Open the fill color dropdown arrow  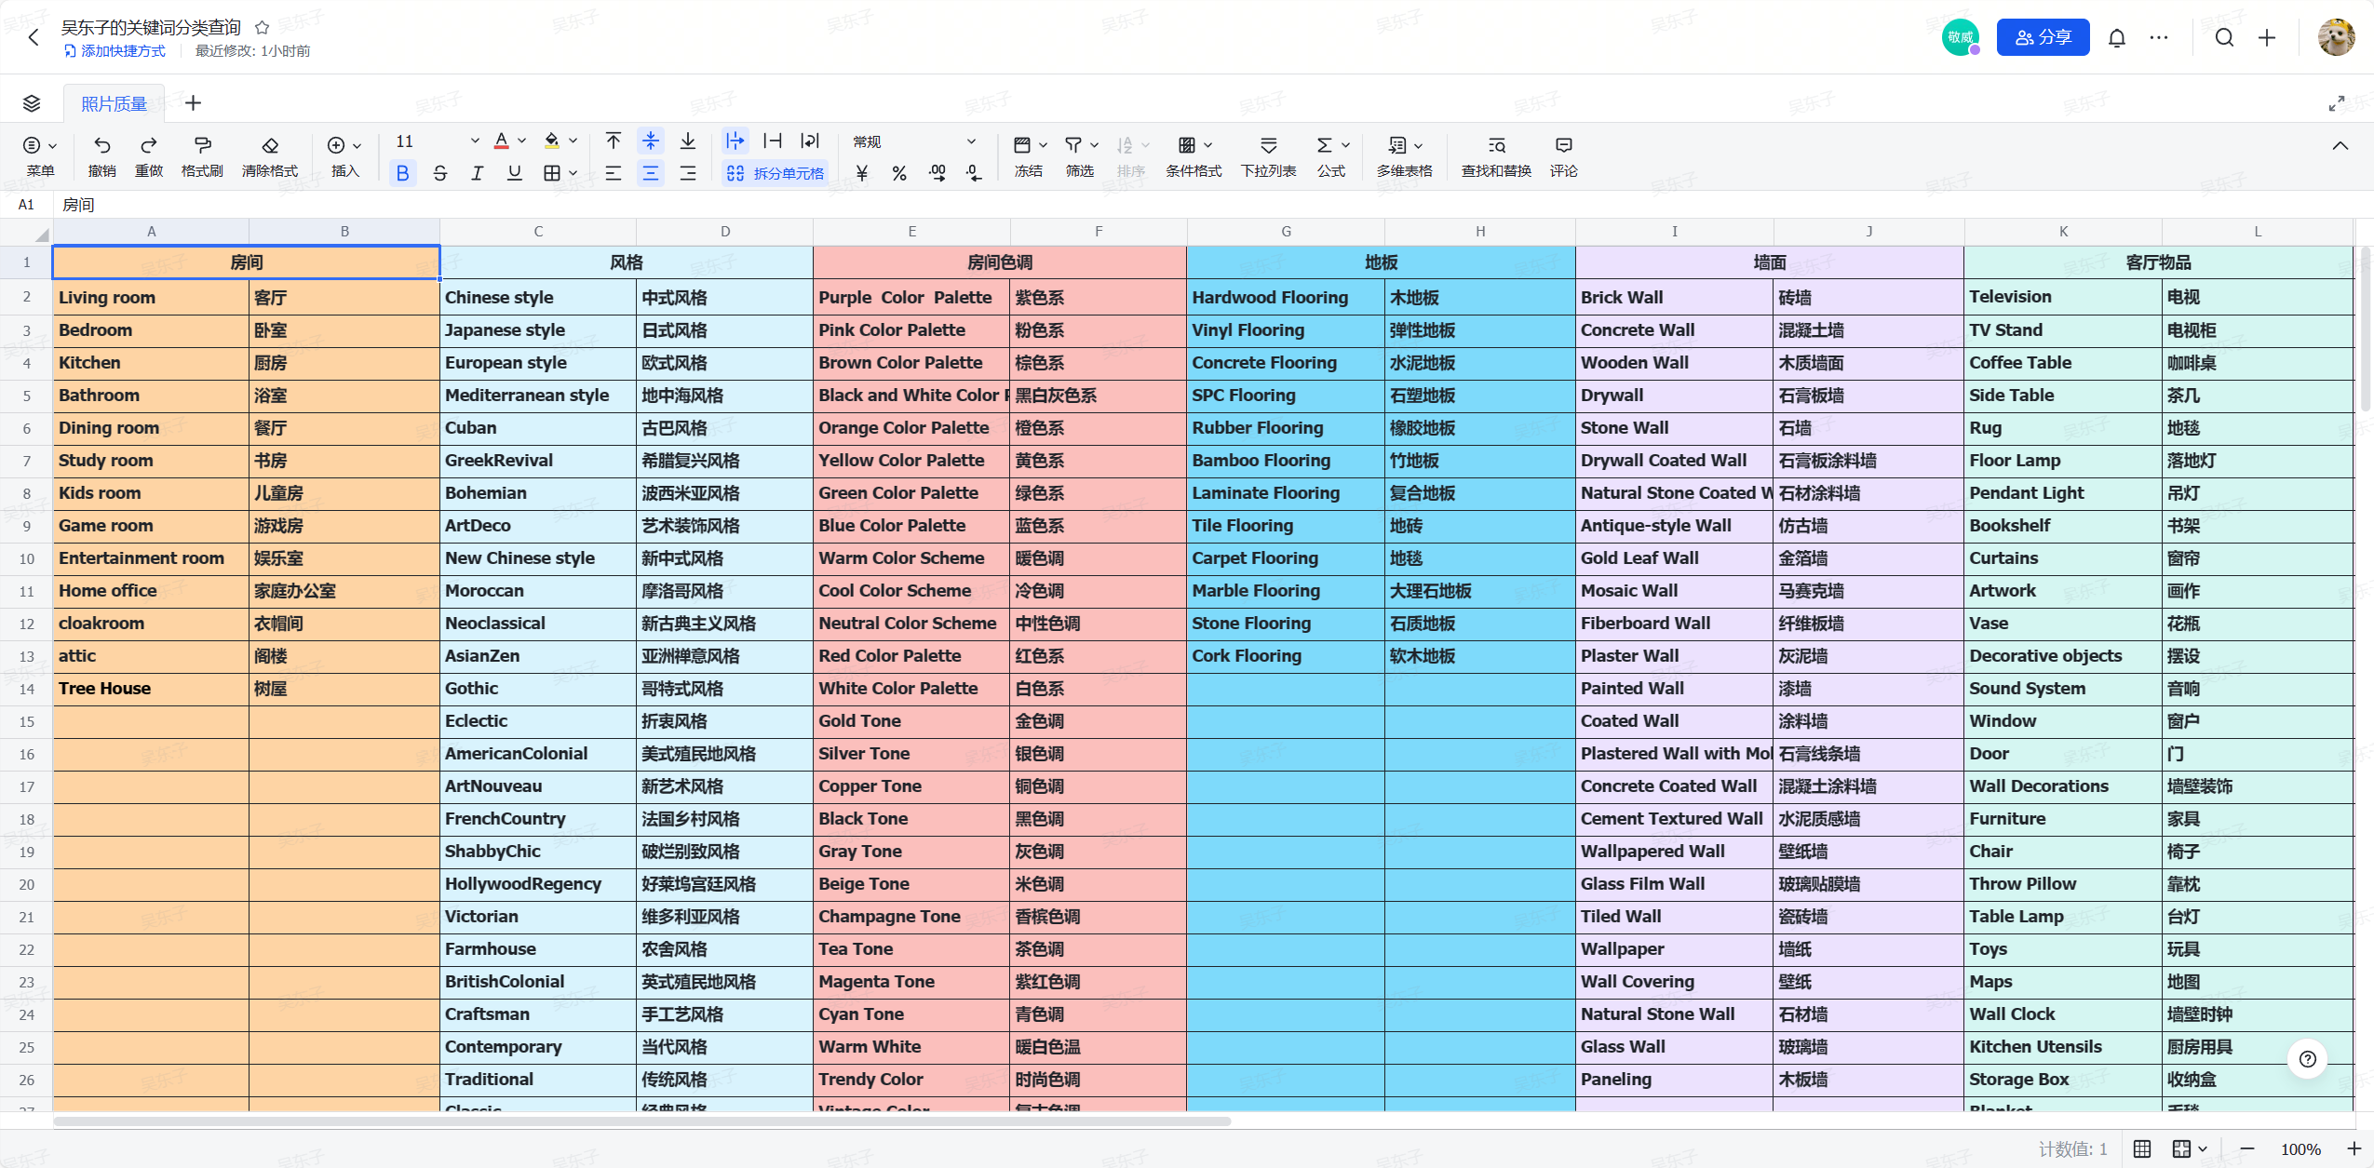(573, 141)
